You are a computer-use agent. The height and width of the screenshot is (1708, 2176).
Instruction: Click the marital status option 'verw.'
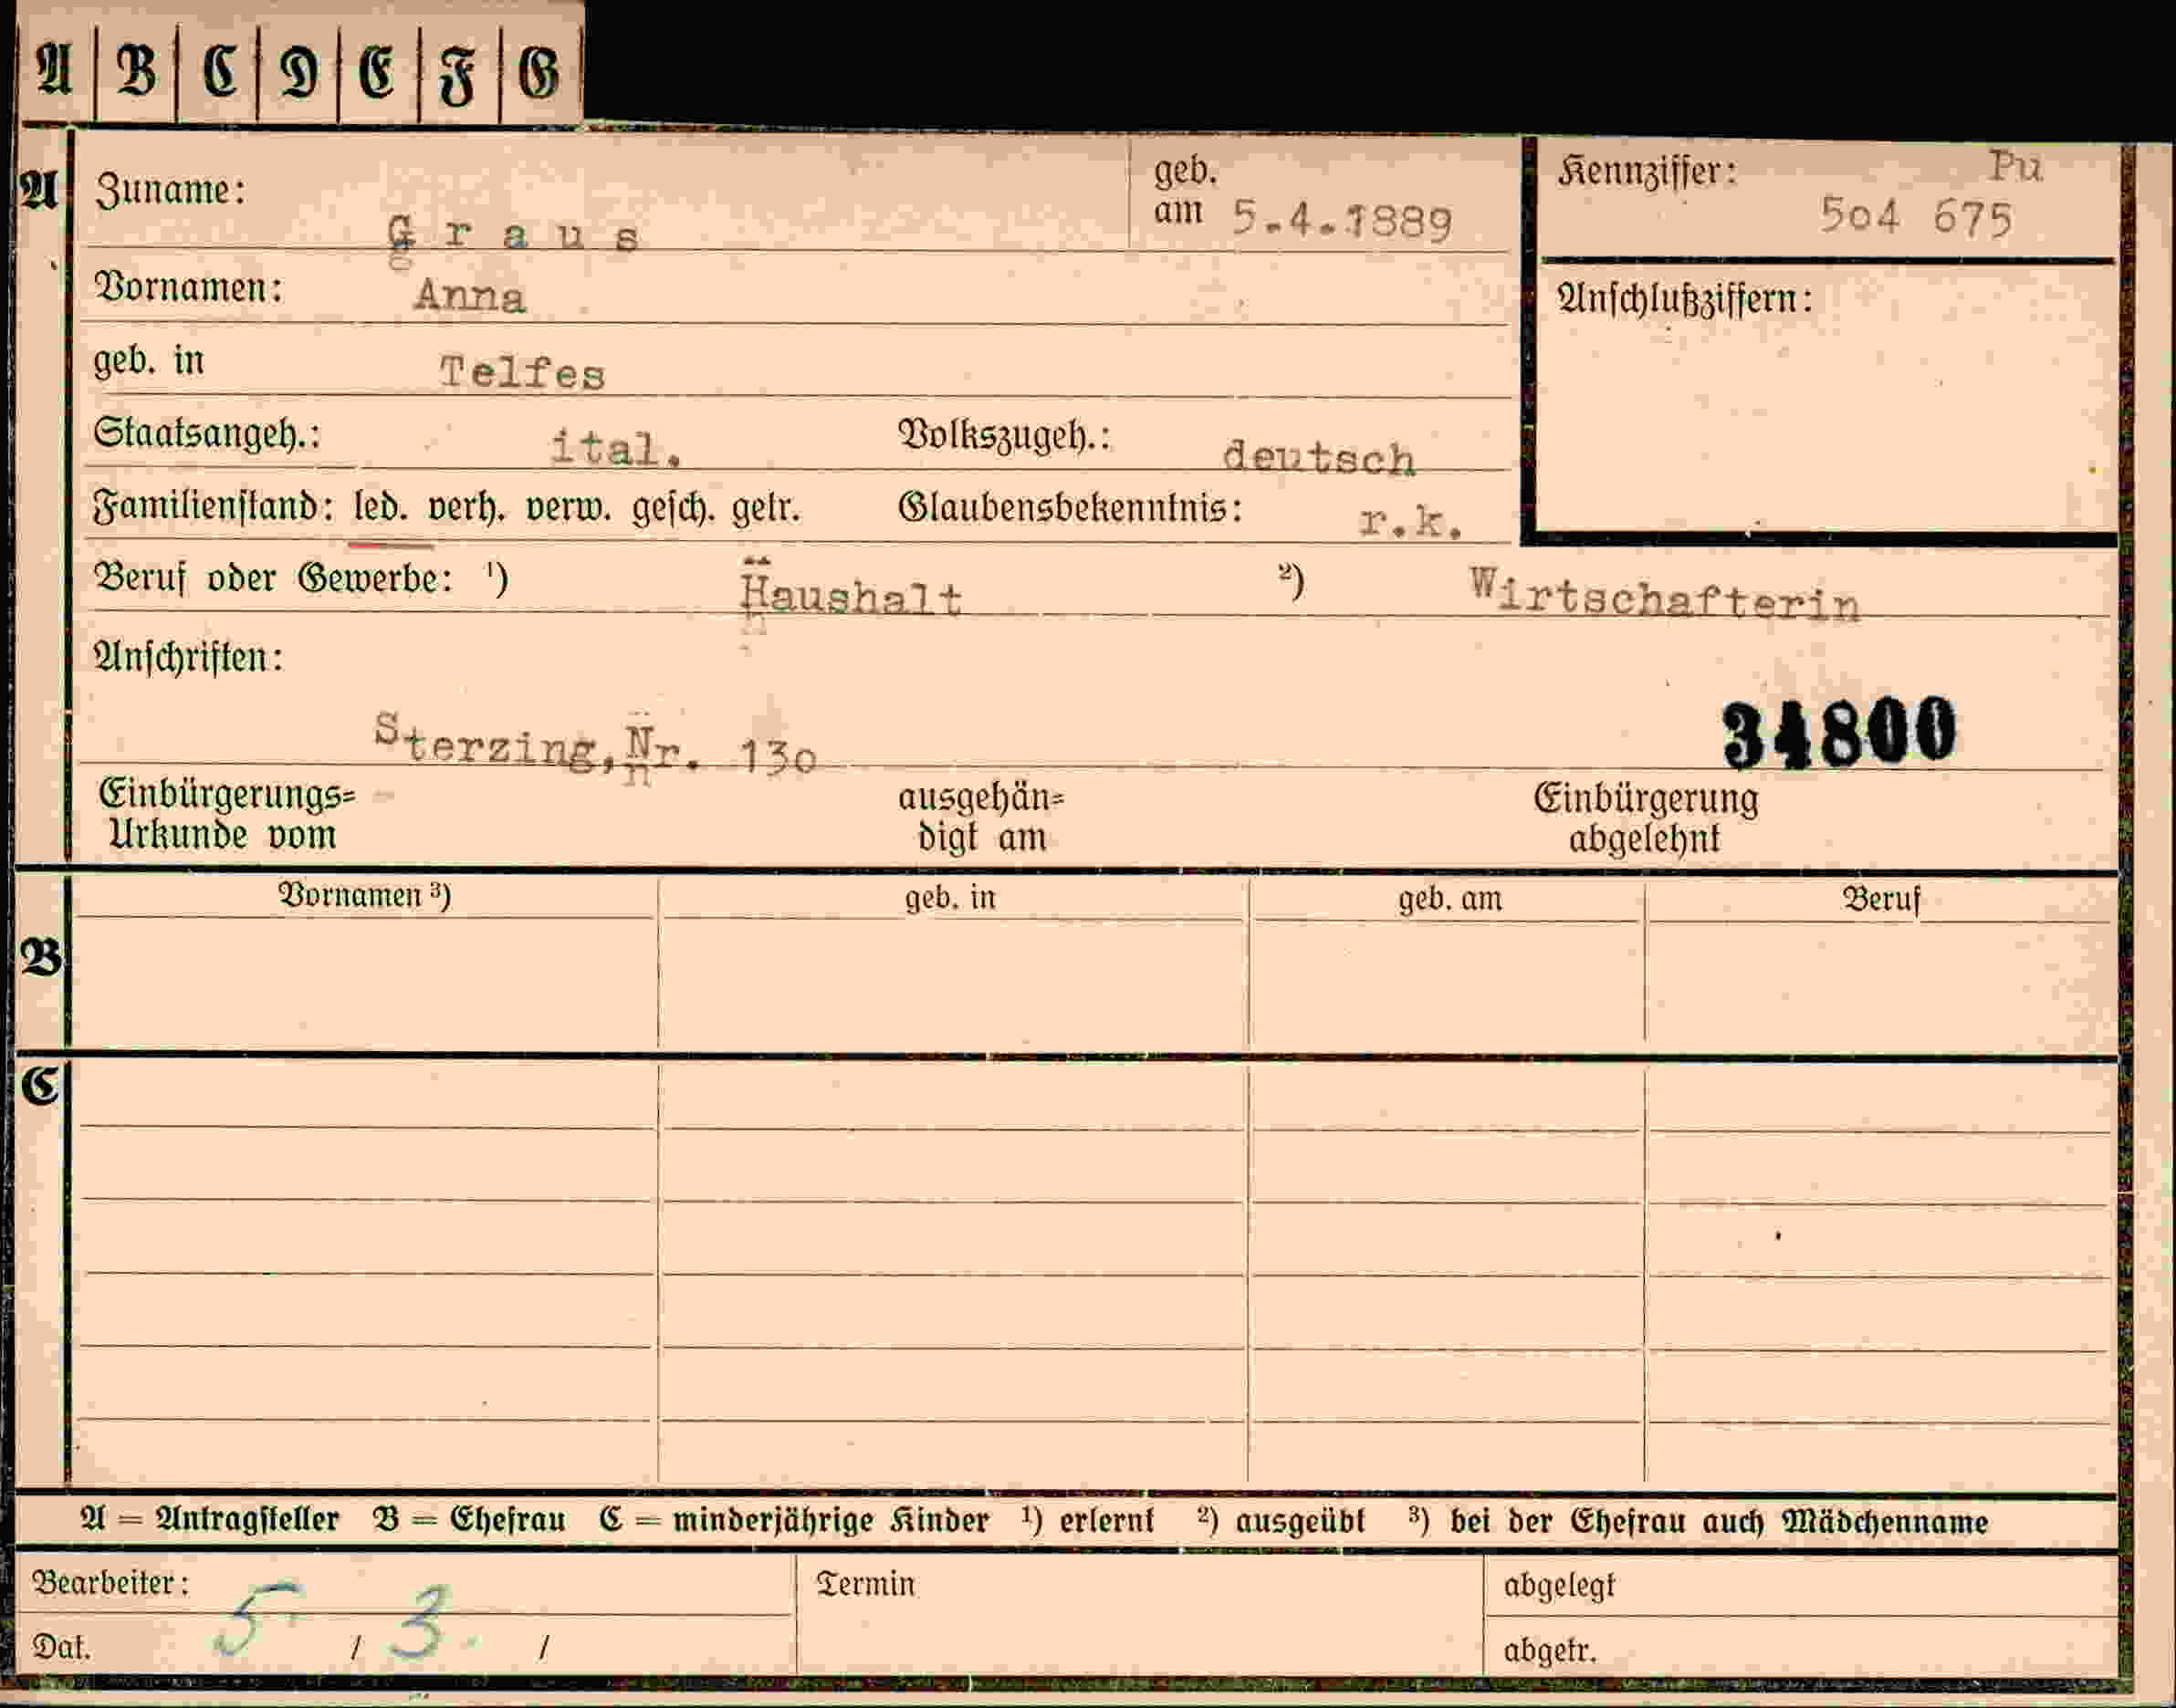(569, 508)
